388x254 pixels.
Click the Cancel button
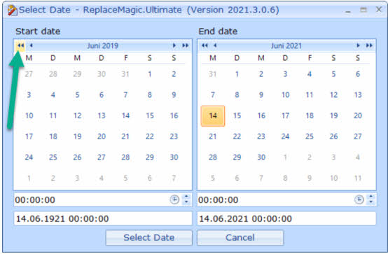[240, 238]
